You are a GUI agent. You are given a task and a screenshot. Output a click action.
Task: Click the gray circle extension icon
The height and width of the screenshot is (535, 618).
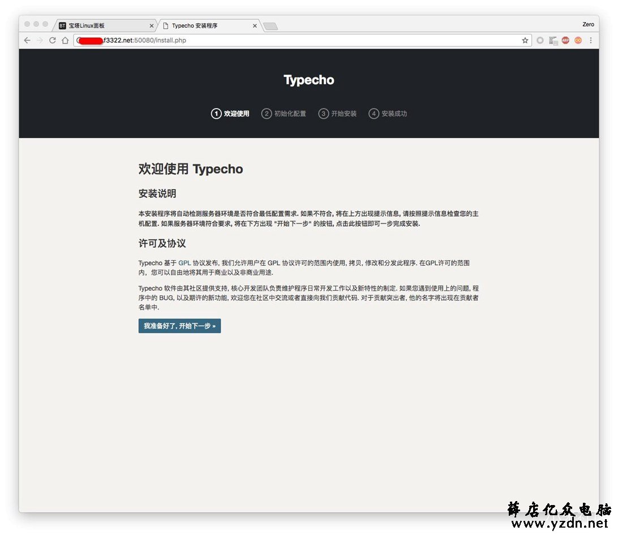[x=540, y=40]
